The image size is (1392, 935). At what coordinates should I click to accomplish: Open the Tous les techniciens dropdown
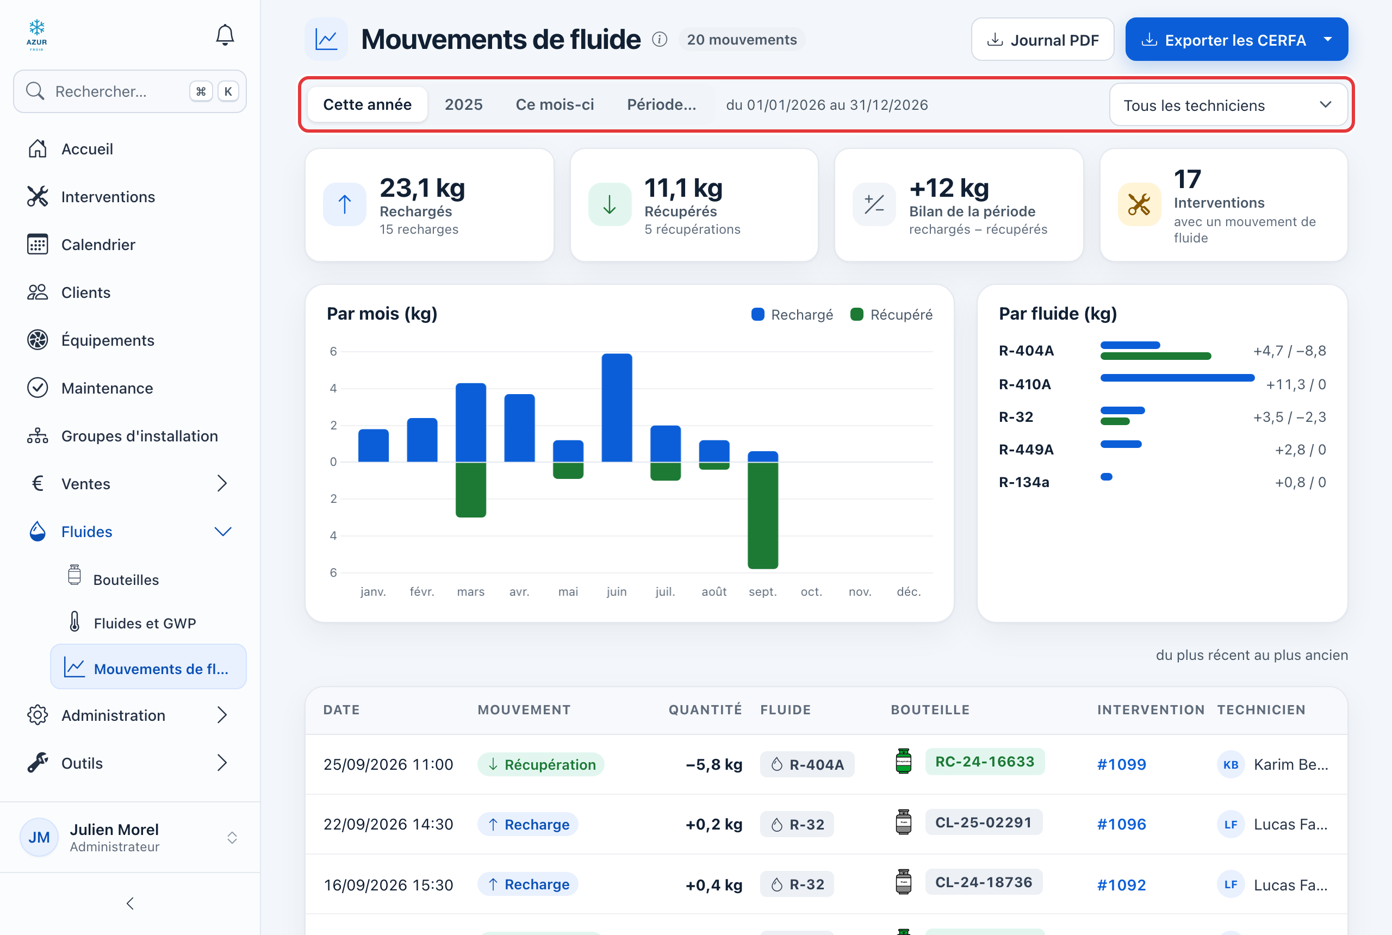pos(1227,105)
